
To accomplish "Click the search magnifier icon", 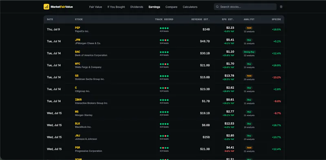I will (217, 7).
